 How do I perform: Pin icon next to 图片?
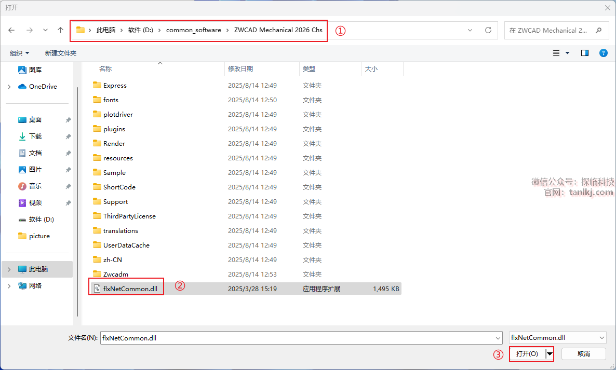[x=69, y=170]
